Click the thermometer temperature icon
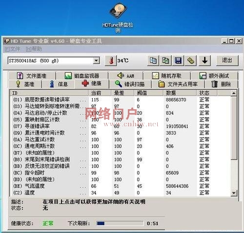The width and height of the screenshot is (244, 233). click(111, 60)
